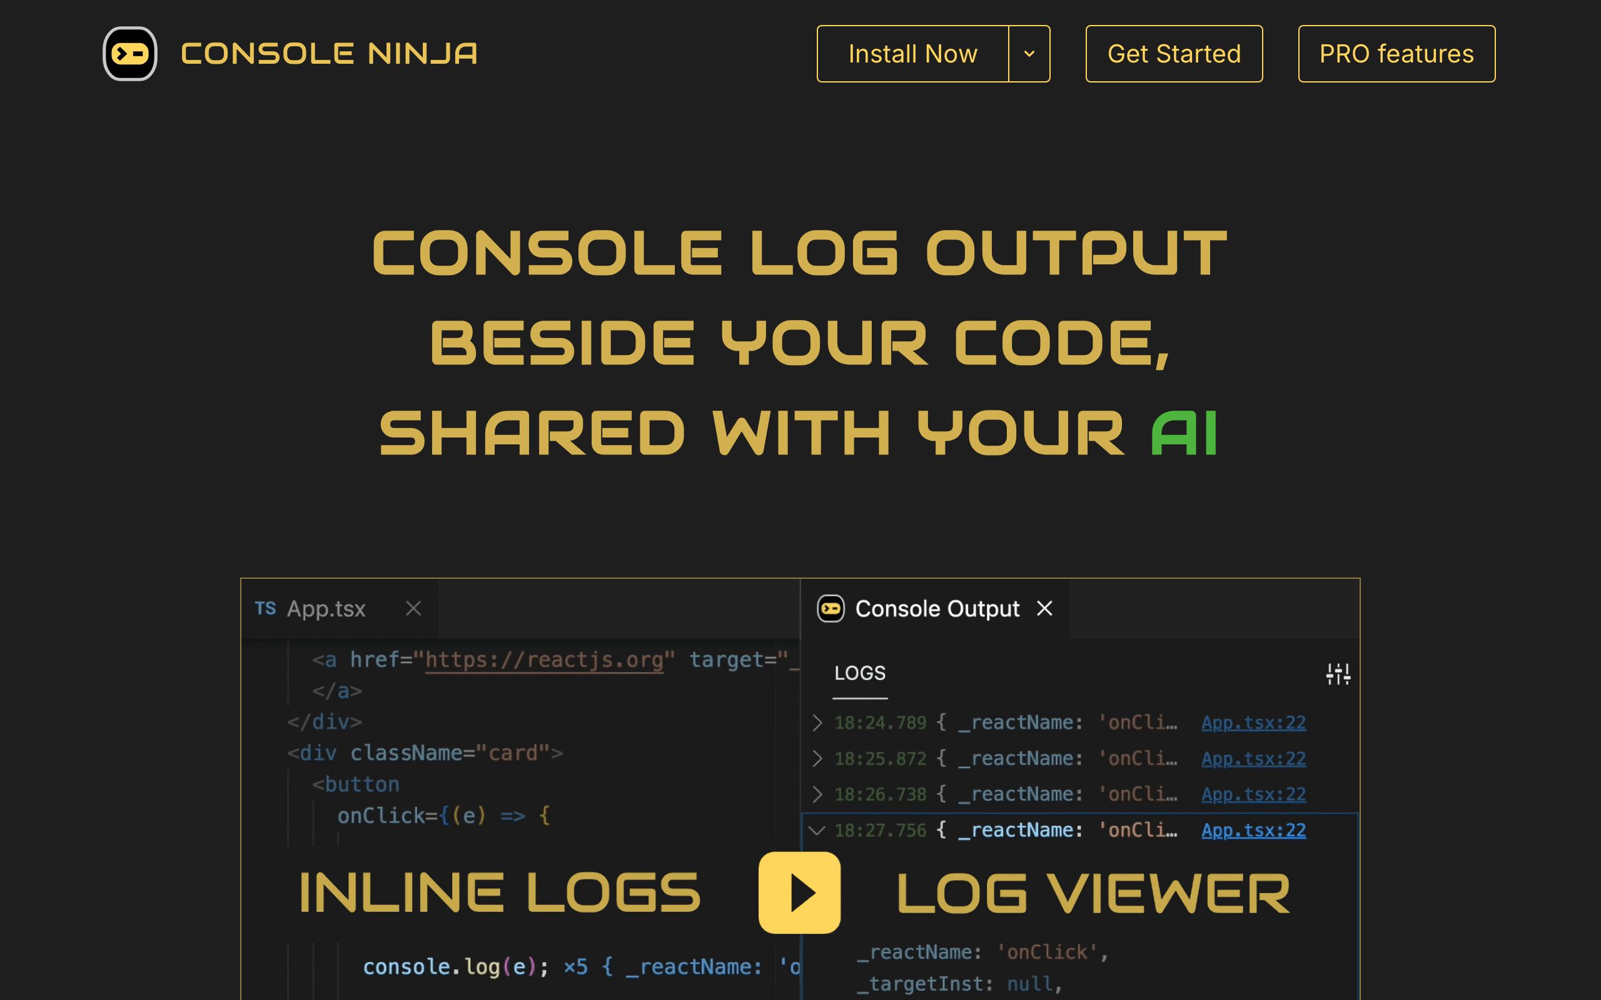The width and height of the screenshot is (1601, 1000).
Task: Click the LOG VIEWER overlay label
Action: coord(1093,894)
